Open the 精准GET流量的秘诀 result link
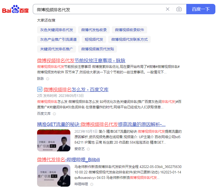This screenshot has height=190, width=219. pos(101,124)
